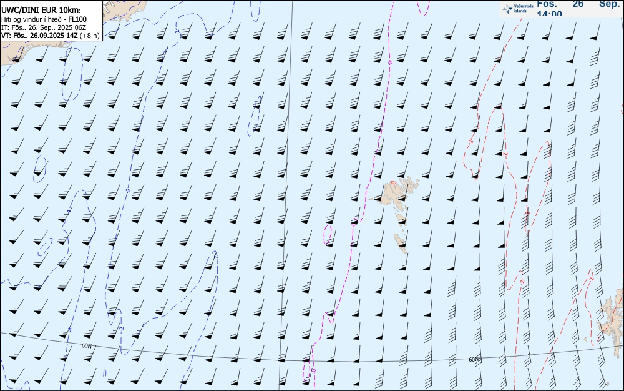Click the Veðurstofa Íslands logo
Image resolution: width=624 pixels, height=391 pixels.
coord(518,9)
